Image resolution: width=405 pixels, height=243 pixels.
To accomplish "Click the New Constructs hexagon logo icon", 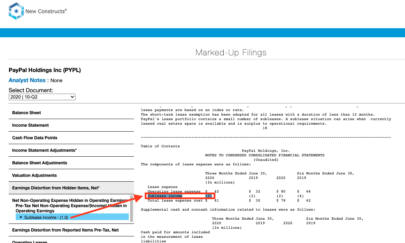I will [16, 11].
